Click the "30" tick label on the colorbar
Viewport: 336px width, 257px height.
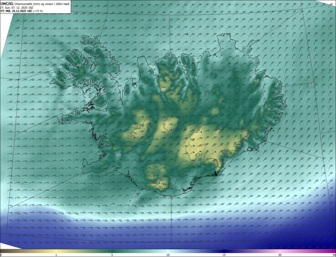coord(280,255)
